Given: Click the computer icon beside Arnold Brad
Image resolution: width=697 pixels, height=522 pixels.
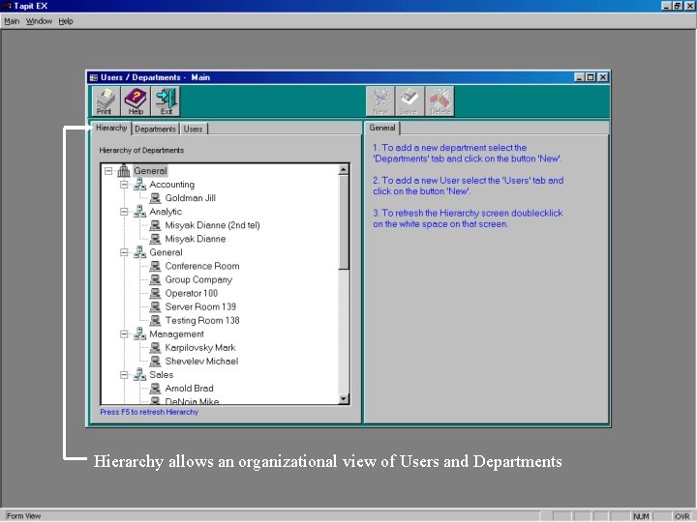Looking at the screenshot, I should coord(155,389).
